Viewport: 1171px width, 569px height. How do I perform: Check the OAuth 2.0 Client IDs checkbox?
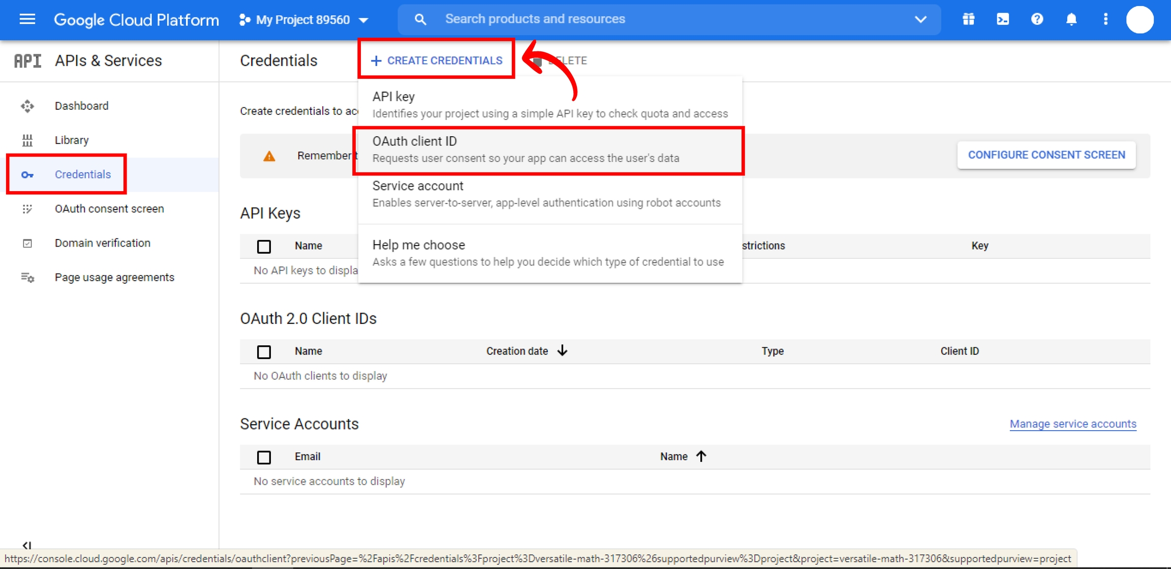[264, 352]
